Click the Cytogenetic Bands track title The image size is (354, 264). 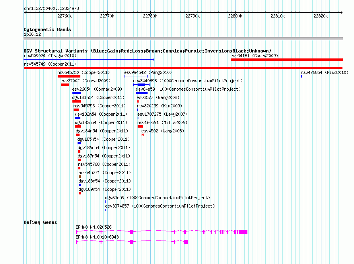click(x=47, y=29)
